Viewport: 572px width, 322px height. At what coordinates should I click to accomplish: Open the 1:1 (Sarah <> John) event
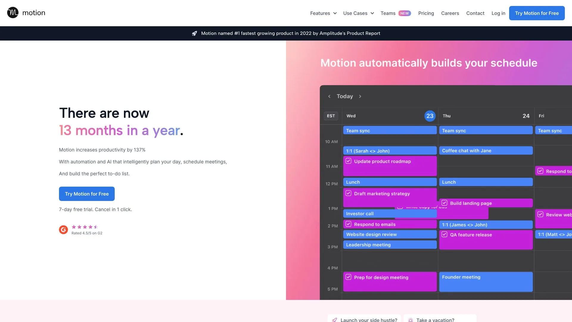click(390, 151)
